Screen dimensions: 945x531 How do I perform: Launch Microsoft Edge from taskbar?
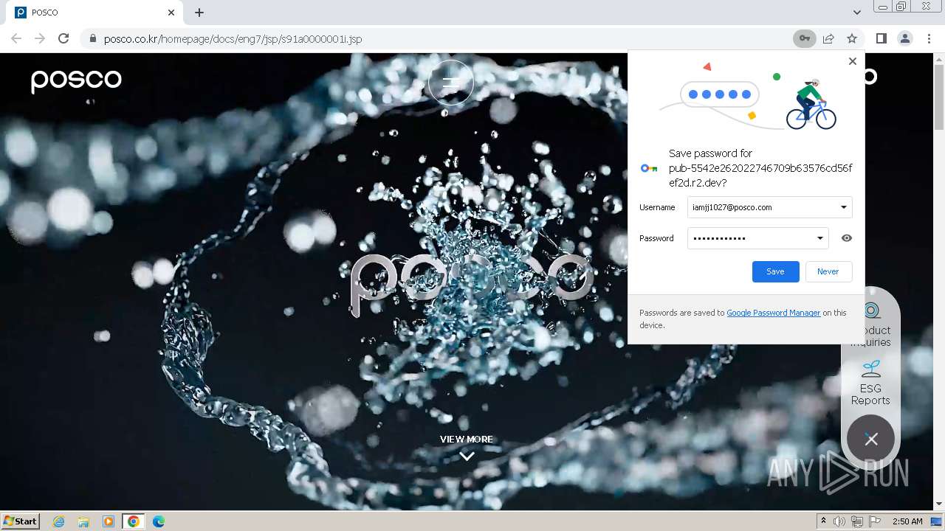(x=159, y=521)
